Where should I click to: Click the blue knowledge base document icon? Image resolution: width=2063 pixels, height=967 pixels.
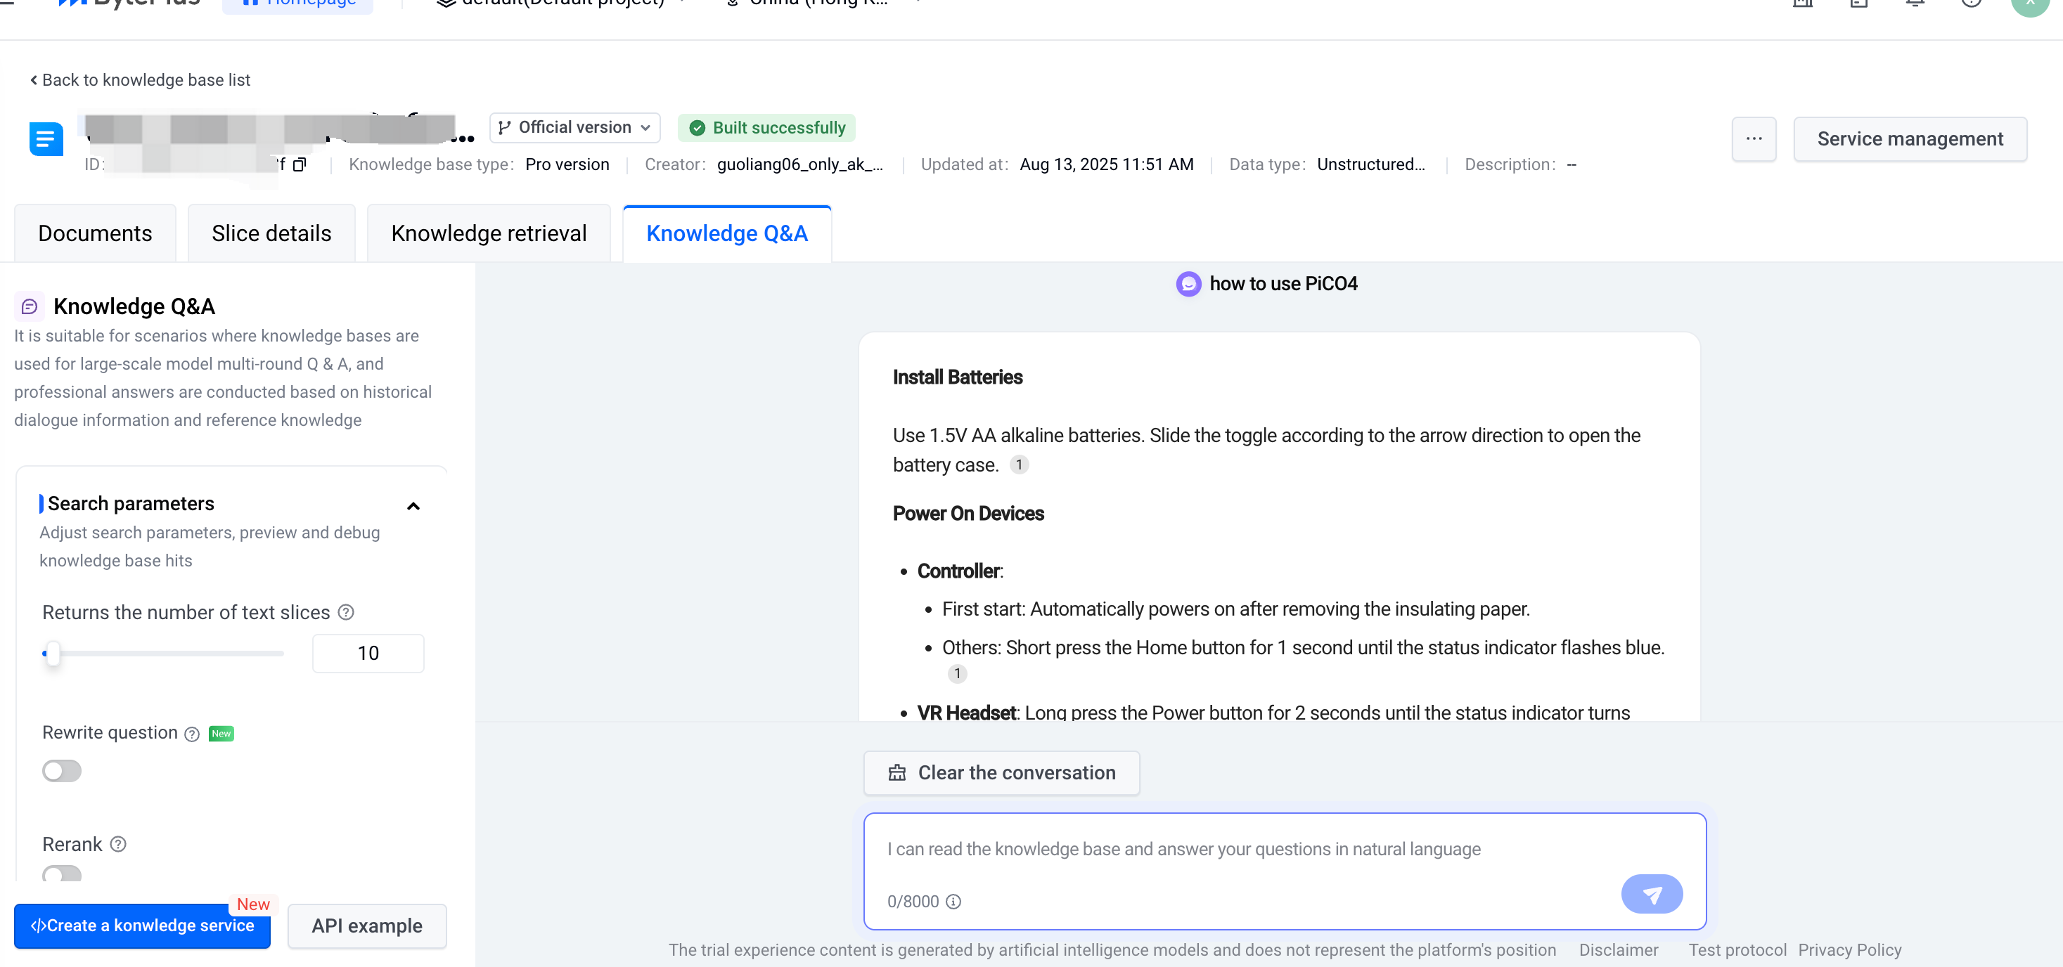46,139
